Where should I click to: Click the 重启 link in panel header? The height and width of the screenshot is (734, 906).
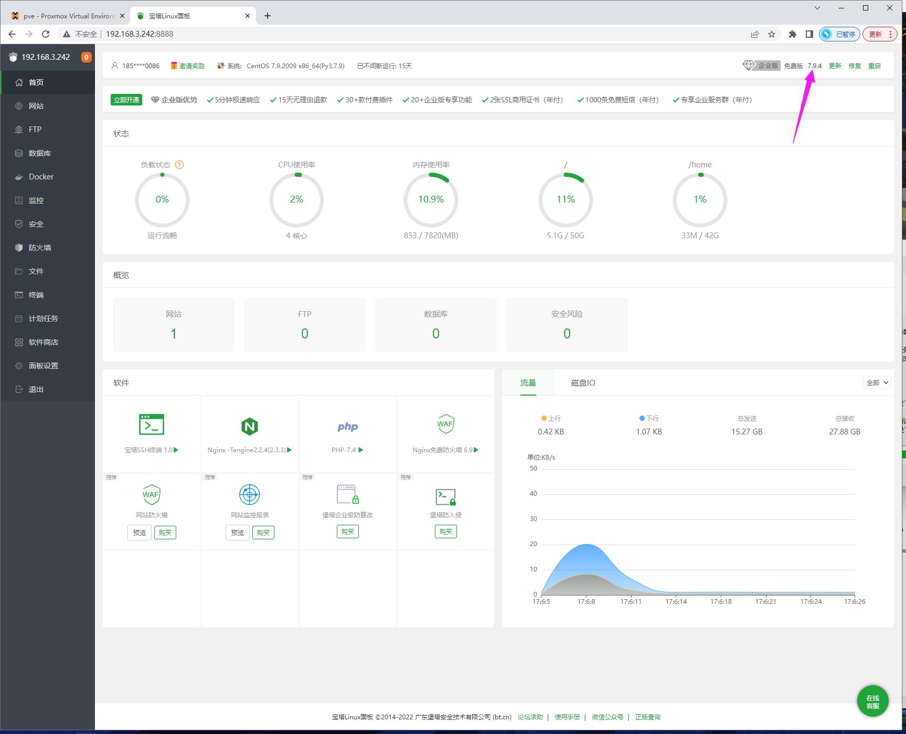coord(874,66)
